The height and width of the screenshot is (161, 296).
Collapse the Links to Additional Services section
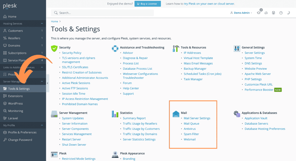[42, 67]
